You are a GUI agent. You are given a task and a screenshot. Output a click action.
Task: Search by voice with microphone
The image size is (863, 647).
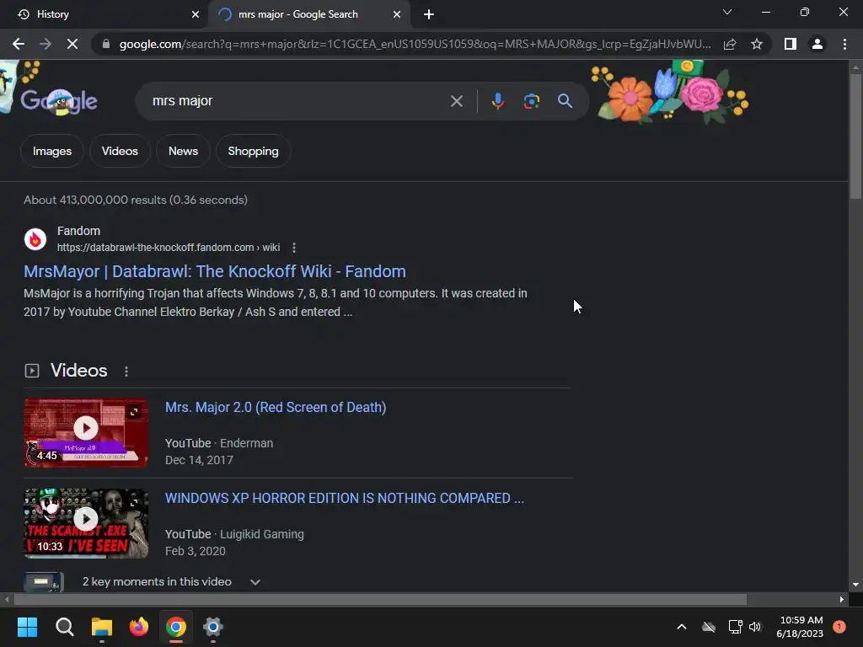(x=497, y=101)
